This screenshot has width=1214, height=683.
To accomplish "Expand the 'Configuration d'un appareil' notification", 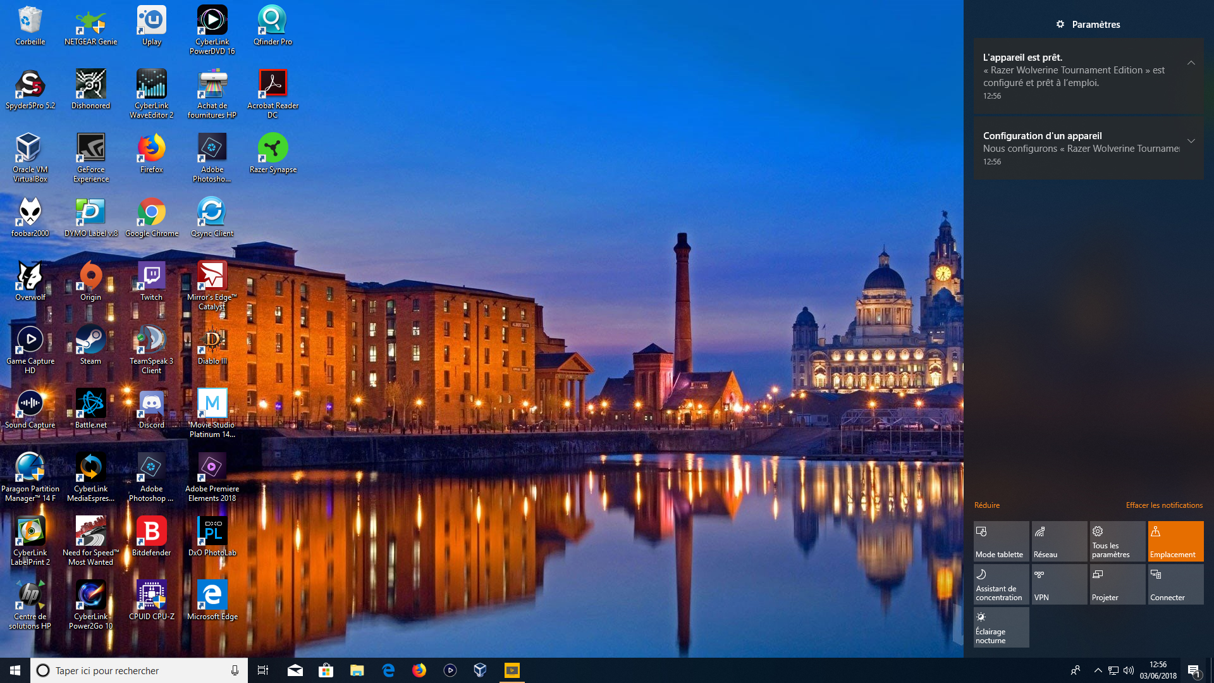I will pyautogui.click(x=1191, y=141).
